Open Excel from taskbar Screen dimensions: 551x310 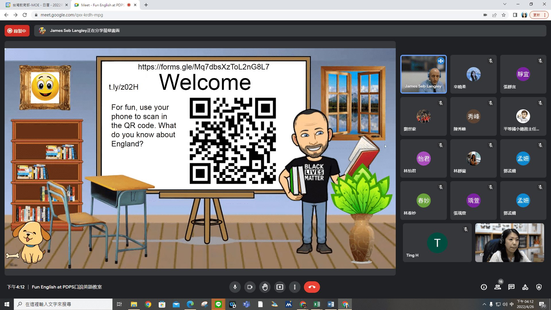pos(317,304)
